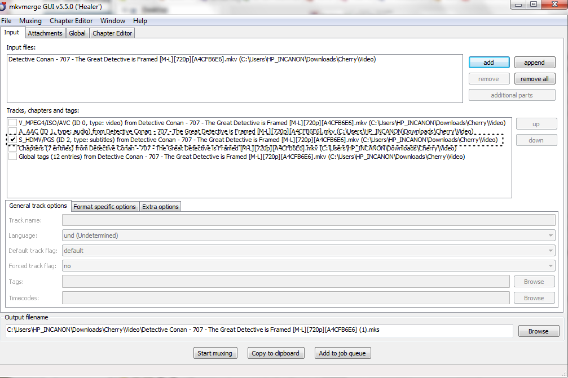568x378 pixels.
Task: Click Add to job queue button
Action: (x=342, y=353)
